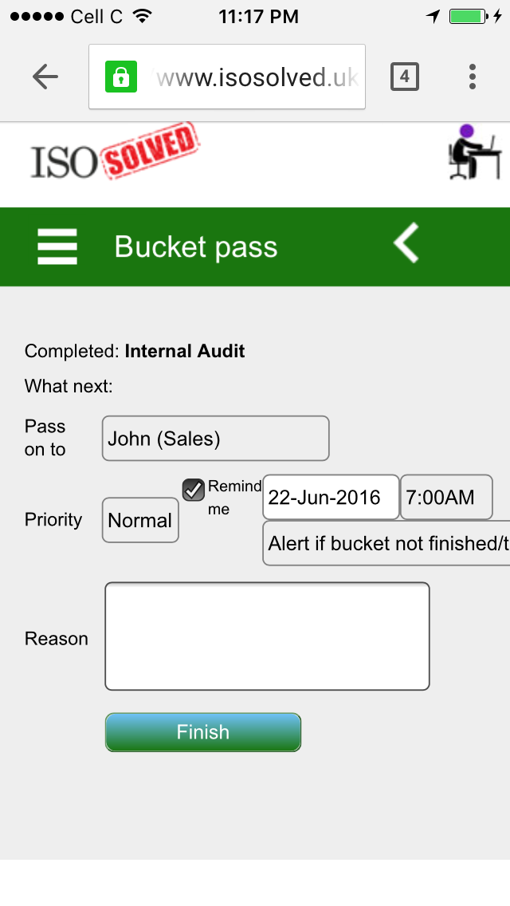Image resolution: width=510 pixels, height=906 pixels.
Task: Tap the ISO Solved logo
Action: click(115, 152)
